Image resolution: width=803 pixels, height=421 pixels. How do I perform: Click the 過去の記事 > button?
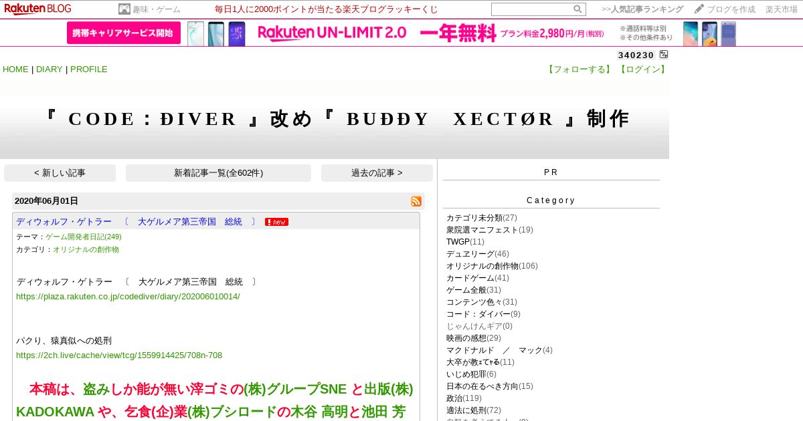(377, 173)
